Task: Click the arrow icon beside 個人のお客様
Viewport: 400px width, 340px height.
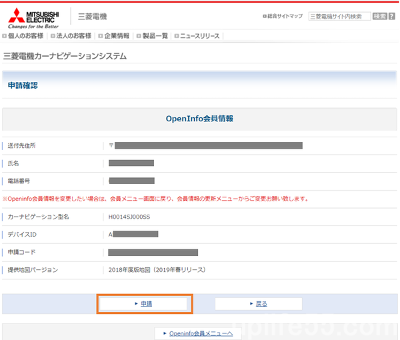Action: [5, 36]
